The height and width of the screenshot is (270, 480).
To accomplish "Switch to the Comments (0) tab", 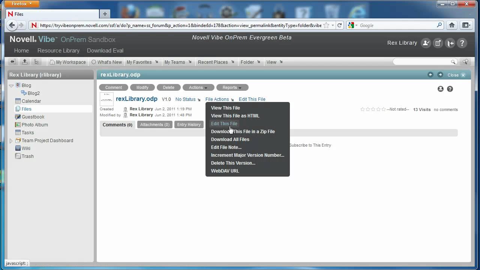I will 117,124.
